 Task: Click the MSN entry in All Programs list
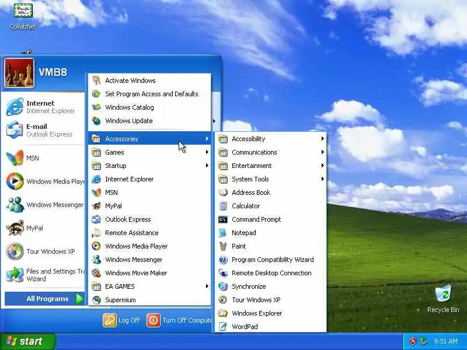click(149, 192)
